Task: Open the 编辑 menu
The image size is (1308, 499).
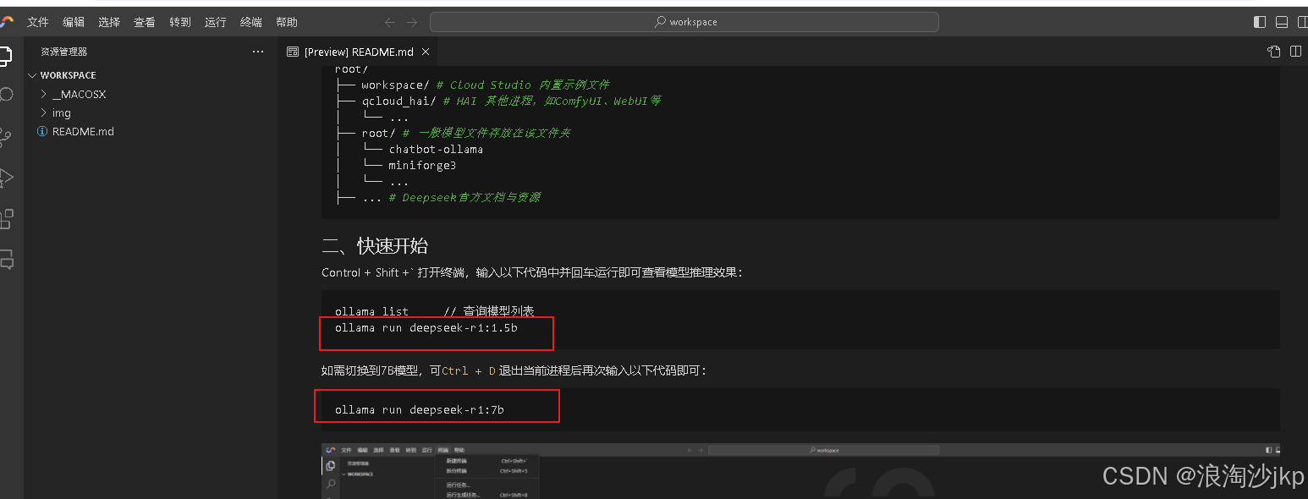Action: coord(74,22)
